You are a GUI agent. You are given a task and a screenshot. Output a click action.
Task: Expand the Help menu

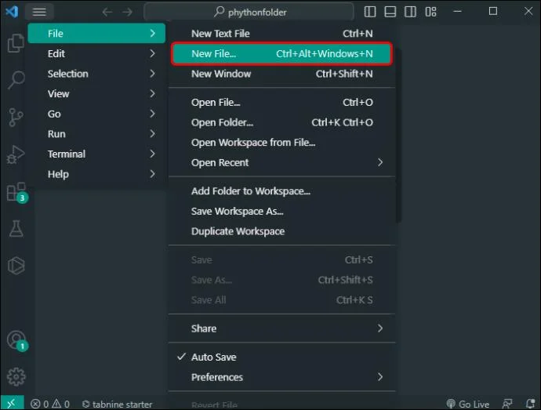point(96,174)
